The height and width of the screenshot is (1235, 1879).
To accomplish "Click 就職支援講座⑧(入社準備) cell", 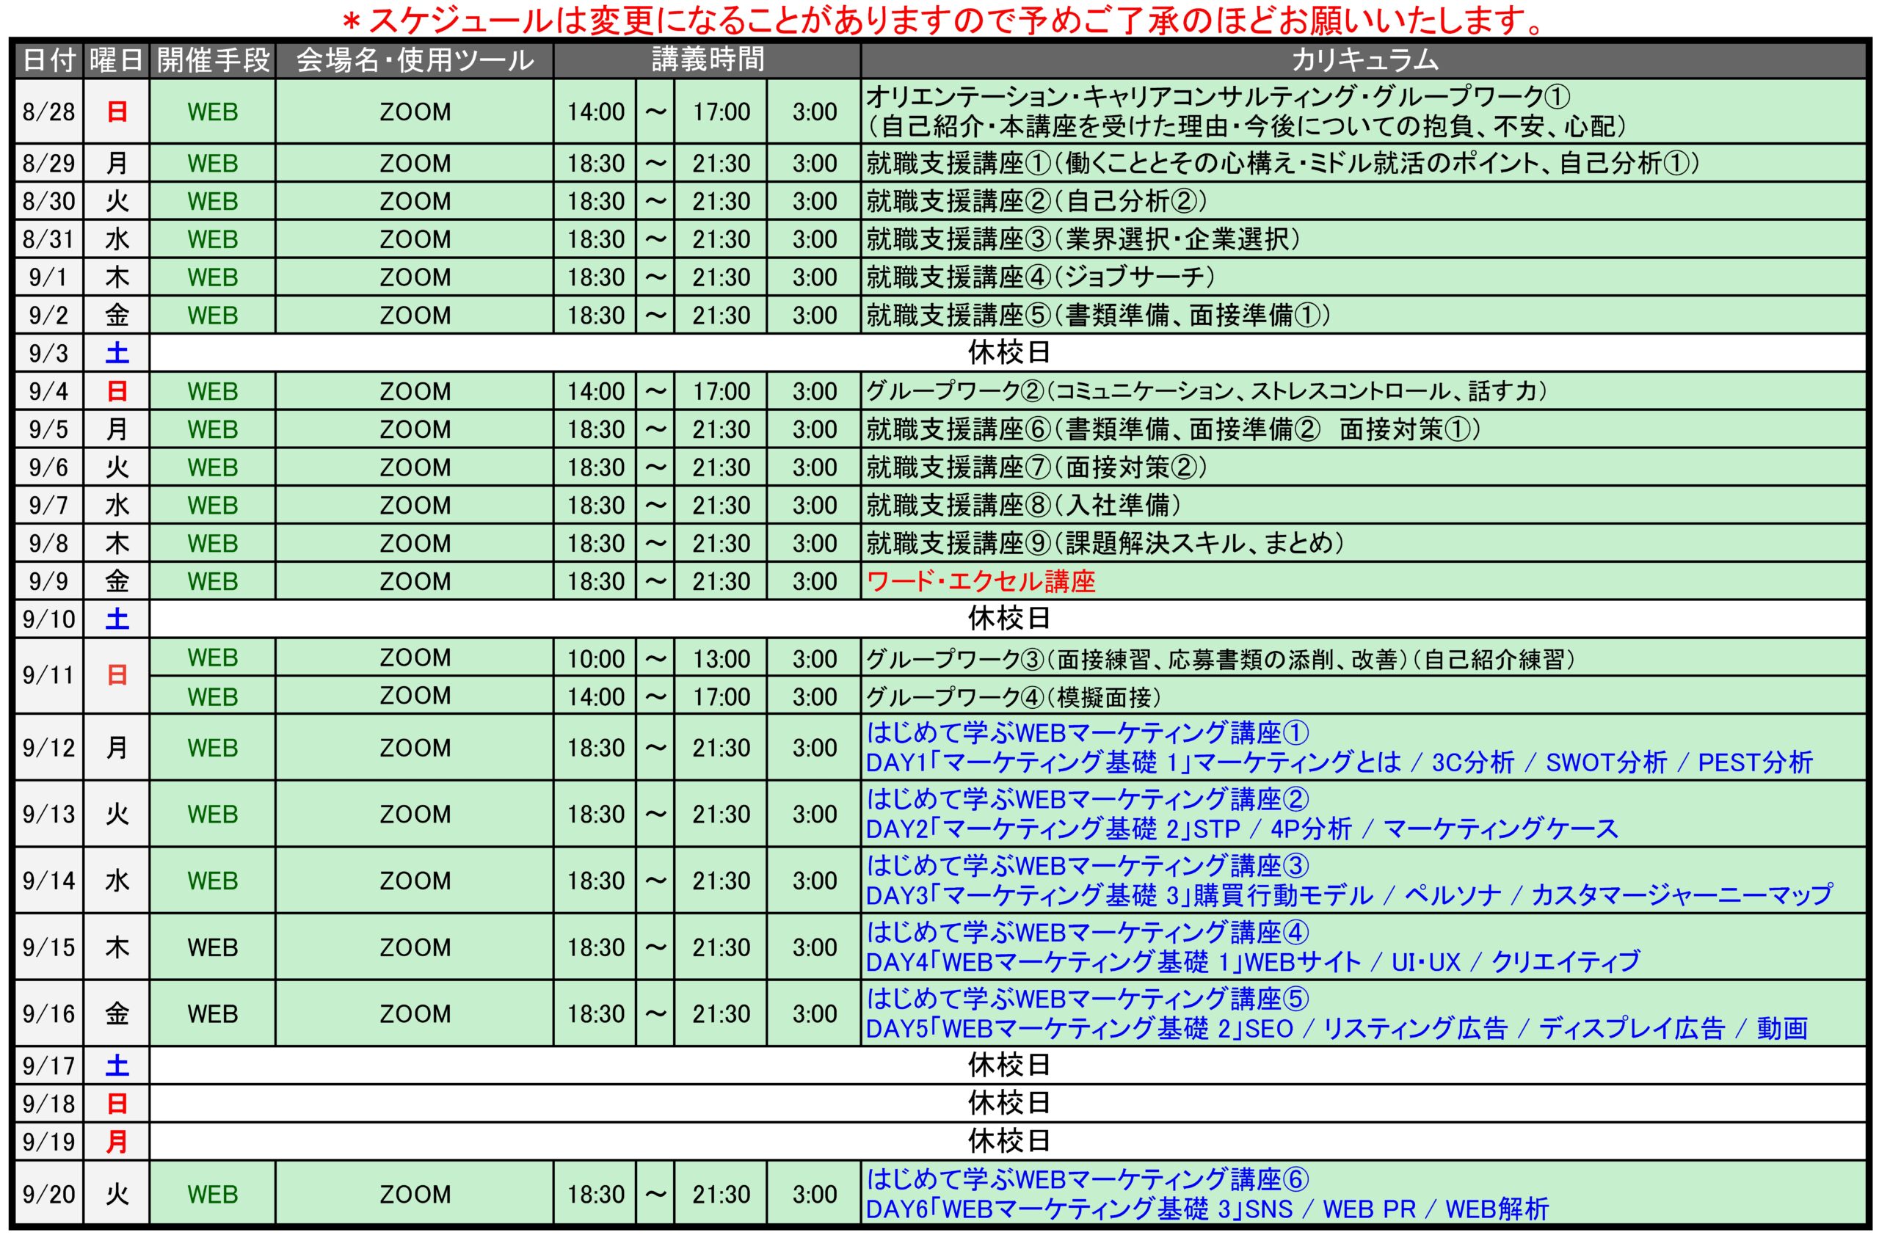I will [x=1365, y=505].
